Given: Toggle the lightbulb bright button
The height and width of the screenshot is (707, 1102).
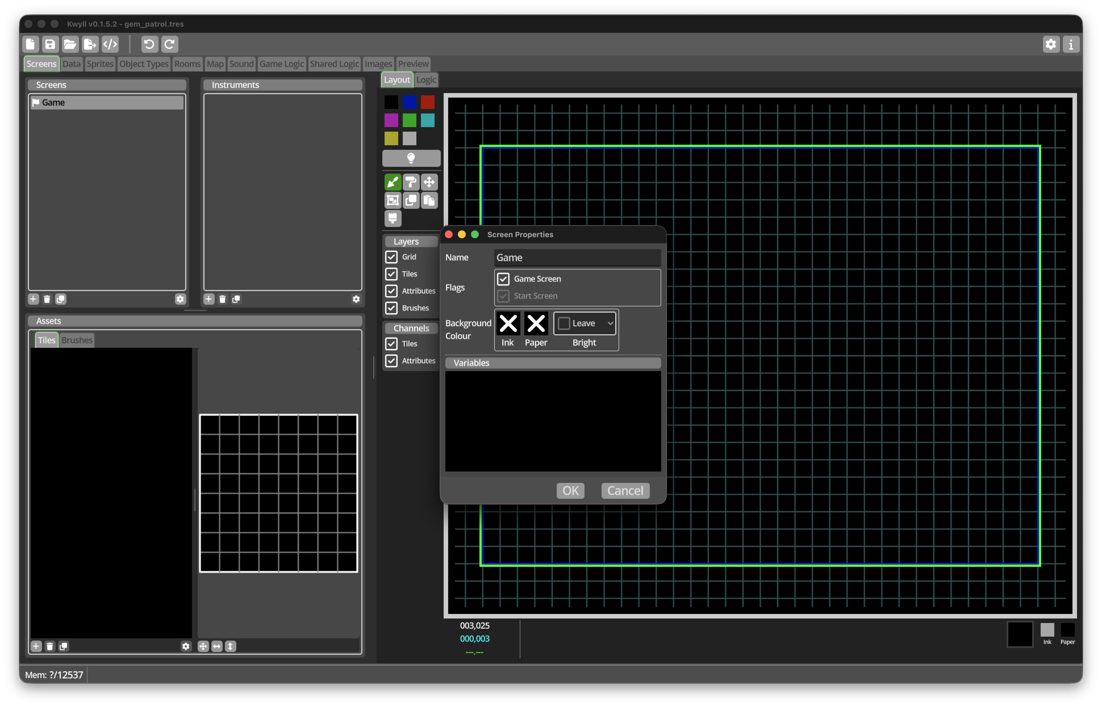Looking at the screenshot, I should (x=411, y=158).
